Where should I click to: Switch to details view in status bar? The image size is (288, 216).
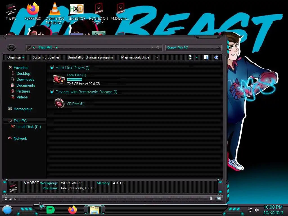[211, 198]
